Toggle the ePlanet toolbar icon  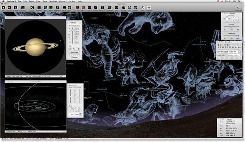9,7
